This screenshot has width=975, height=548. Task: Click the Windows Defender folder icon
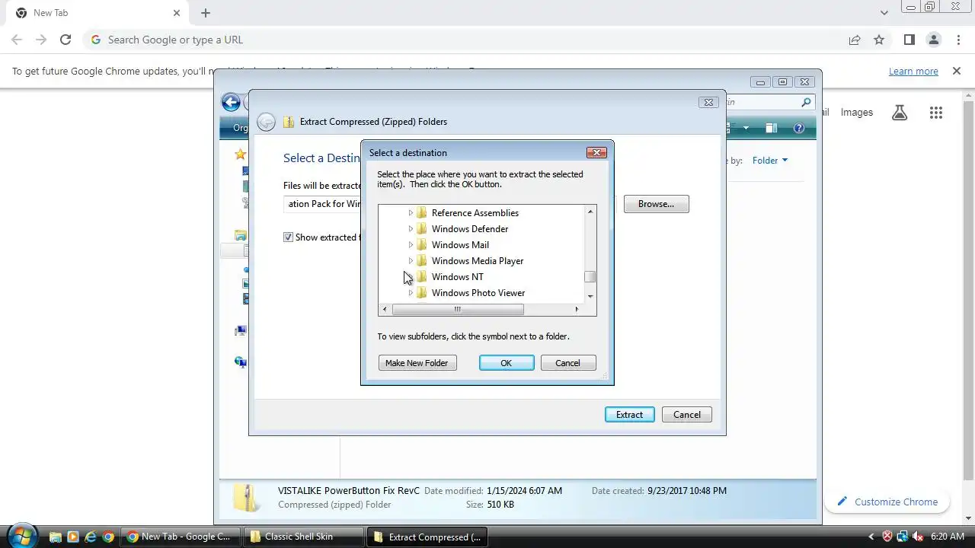422,229
